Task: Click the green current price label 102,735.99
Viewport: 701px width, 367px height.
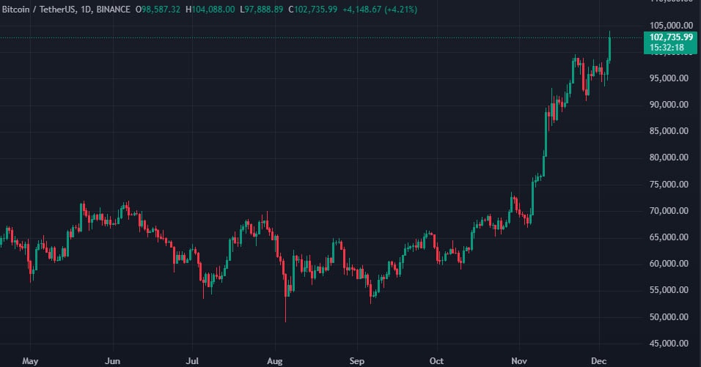Action: click(x=671, y=37)
